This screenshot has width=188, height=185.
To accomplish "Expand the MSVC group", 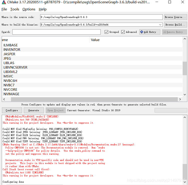I will click(x=8, y=76).
